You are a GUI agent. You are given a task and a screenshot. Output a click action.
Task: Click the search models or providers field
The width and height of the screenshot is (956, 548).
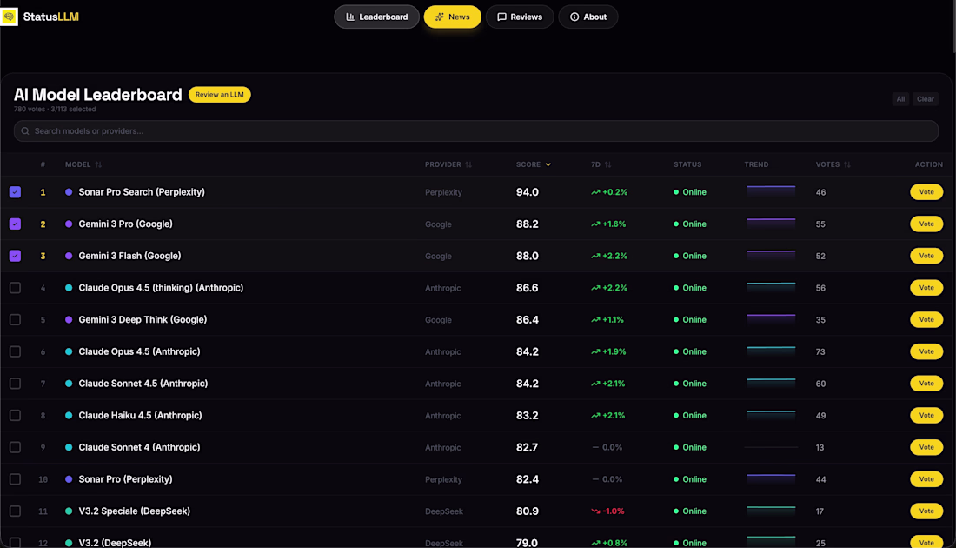tap(476, 131)
